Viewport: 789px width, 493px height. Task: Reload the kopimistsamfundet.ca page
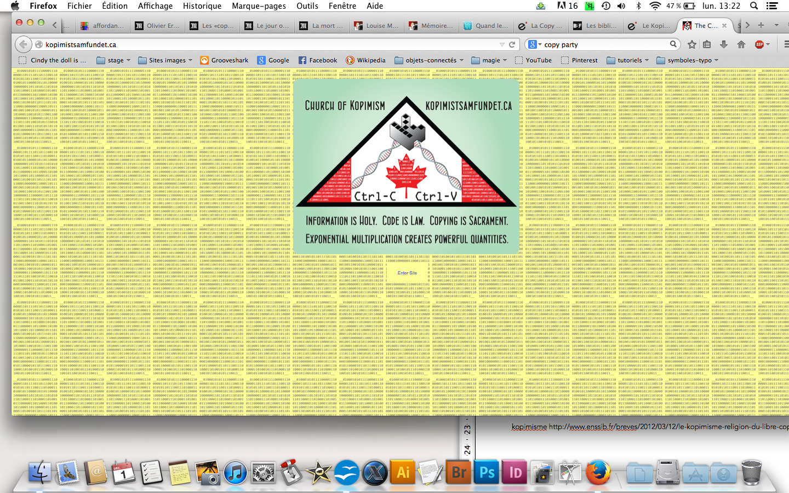point(512,44)
